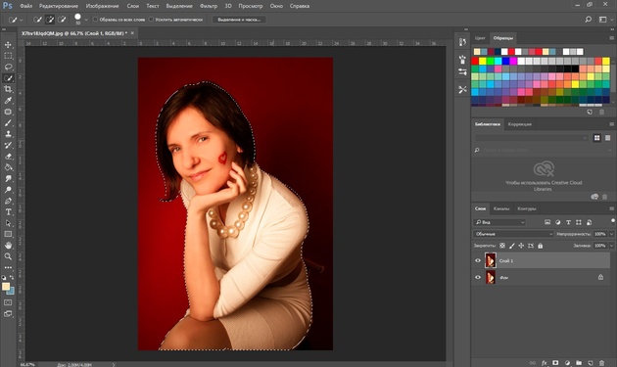Expand the brush size picker arrow

[86, 20]
